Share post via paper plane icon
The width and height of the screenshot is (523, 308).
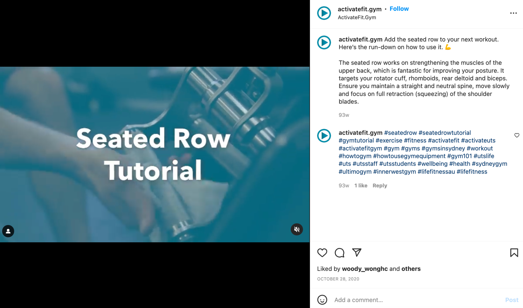click(357, 252)
